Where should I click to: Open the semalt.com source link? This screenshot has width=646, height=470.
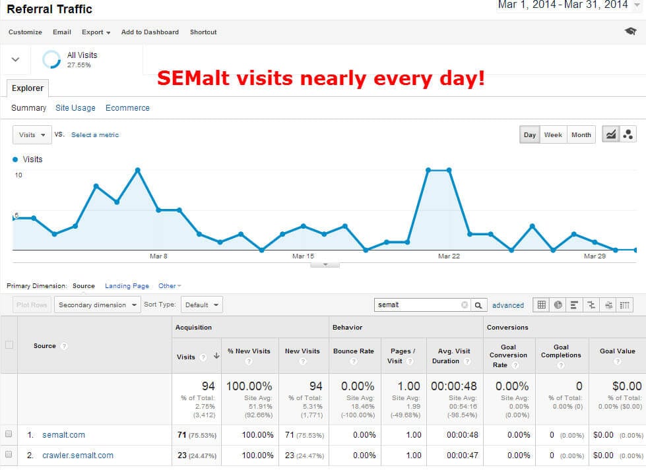pos(63,434)
